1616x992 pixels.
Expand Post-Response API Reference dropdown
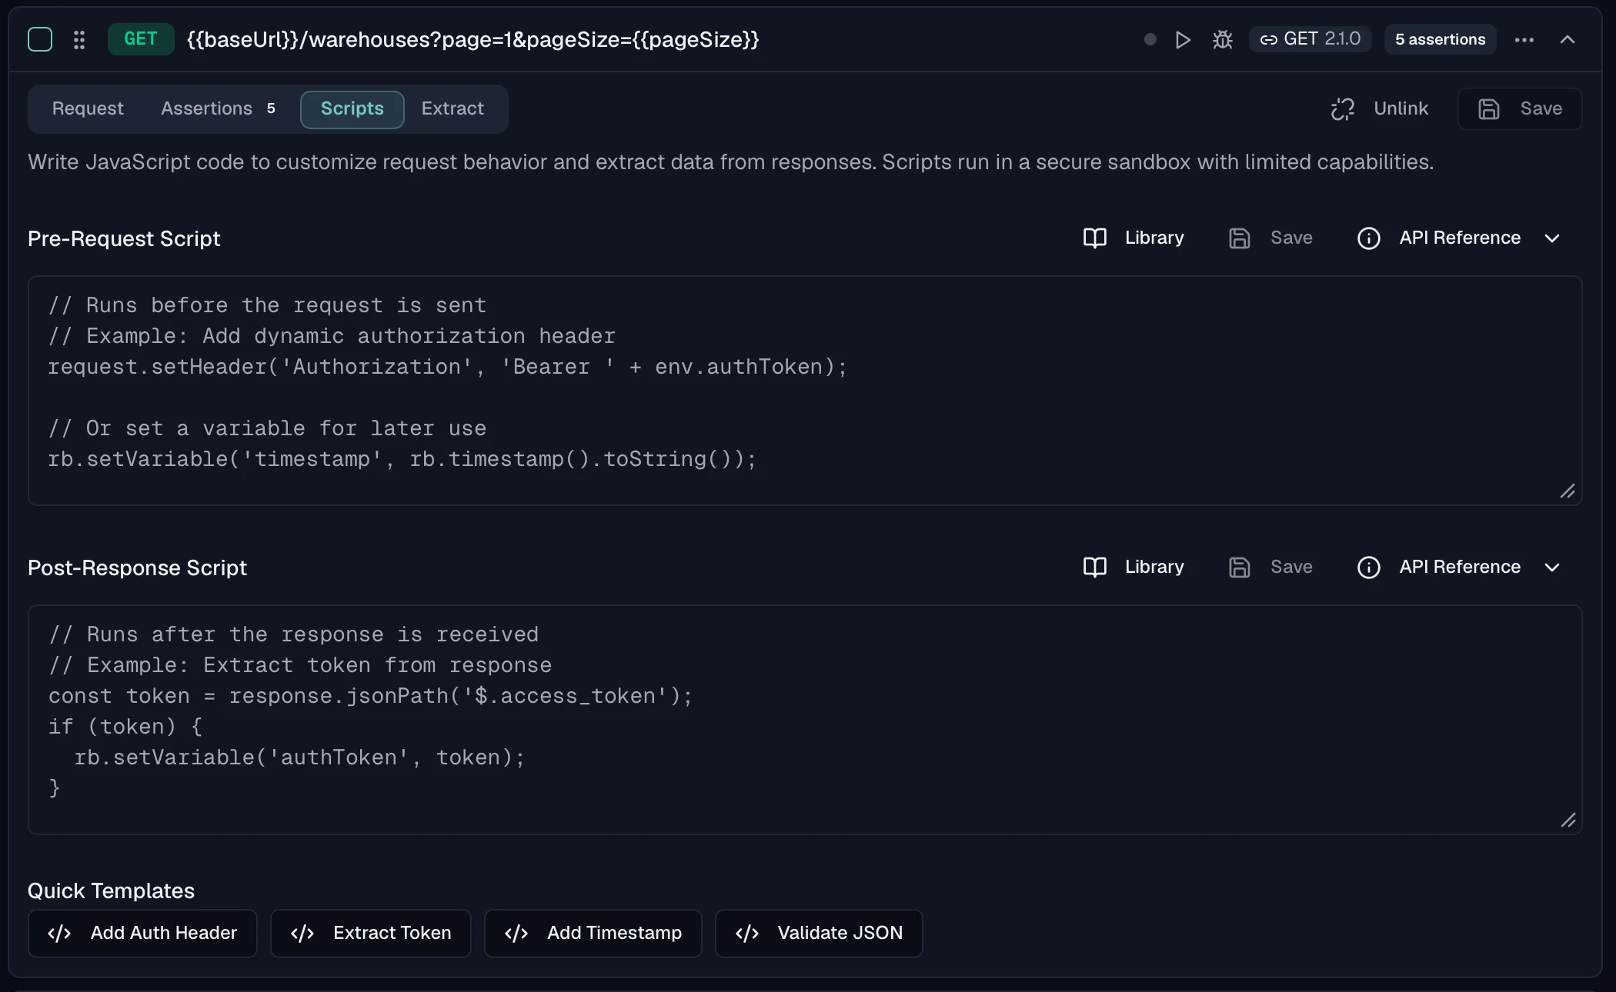[x=1460, y=567]
